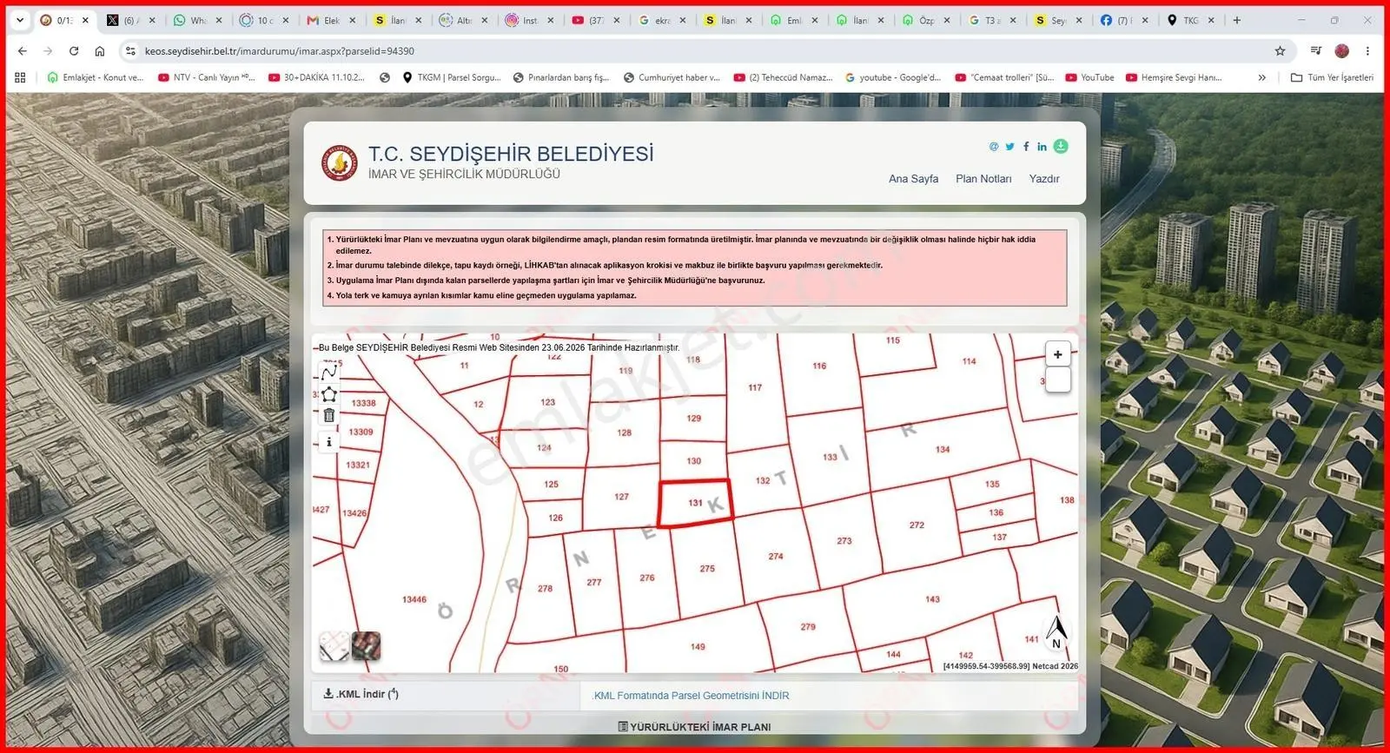
Task: Go back with the browser back arrow
Action: click(x=22, y=51)
